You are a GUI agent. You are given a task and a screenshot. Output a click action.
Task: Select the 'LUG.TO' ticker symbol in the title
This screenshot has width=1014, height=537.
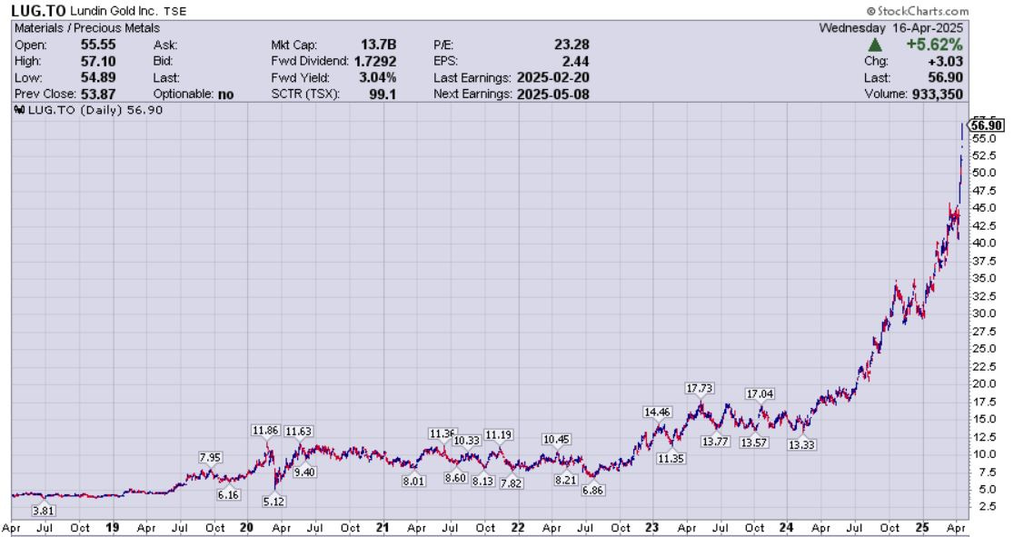point(37,11)
